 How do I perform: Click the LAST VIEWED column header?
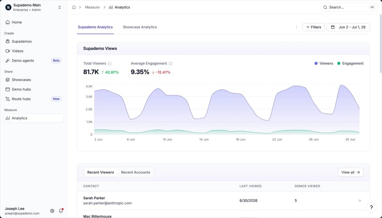coord(251,186)
